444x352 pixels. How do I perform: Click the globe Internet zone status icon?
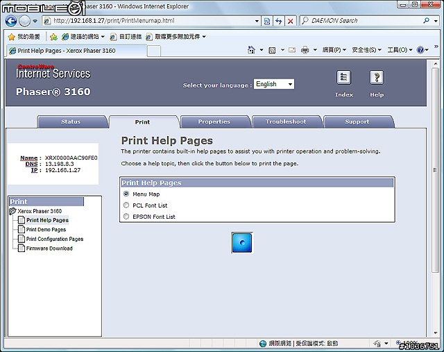263,344
